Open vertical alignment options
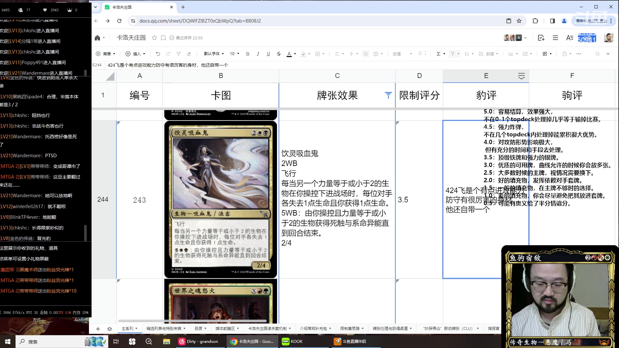This screenshot has width=619, height=348. click(353, 54)
